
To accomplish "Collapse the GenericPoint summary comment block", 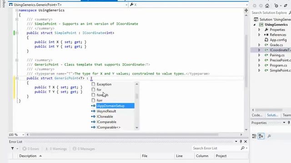I will coord(17,60).
